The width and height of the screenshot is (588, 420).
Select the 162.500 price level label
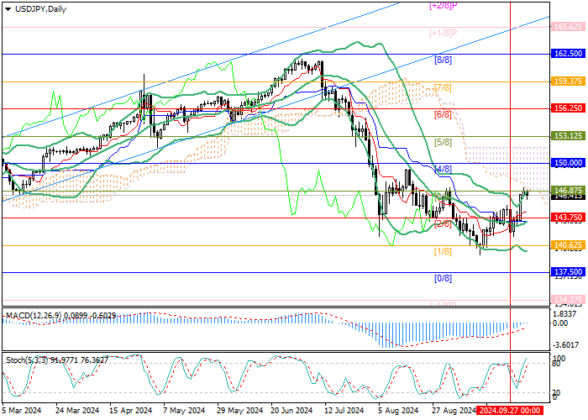pyautogui.click(x=568, y=54)
